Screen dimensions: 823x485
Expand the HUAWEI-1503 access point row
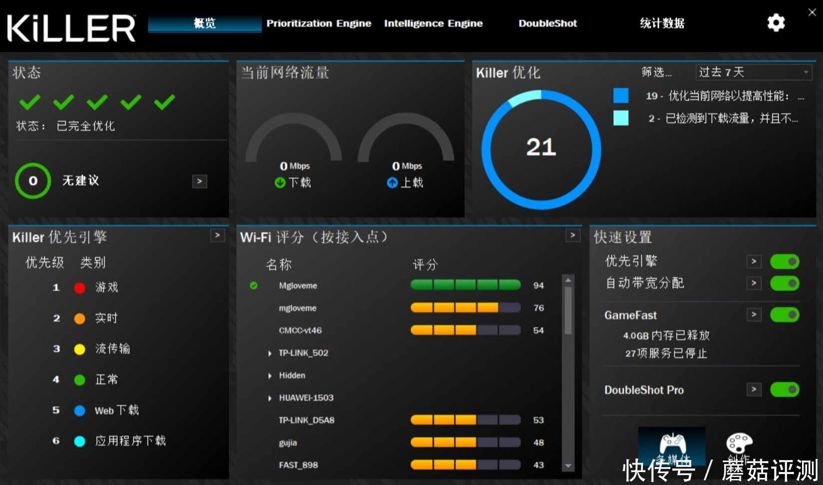pos(270,398)
